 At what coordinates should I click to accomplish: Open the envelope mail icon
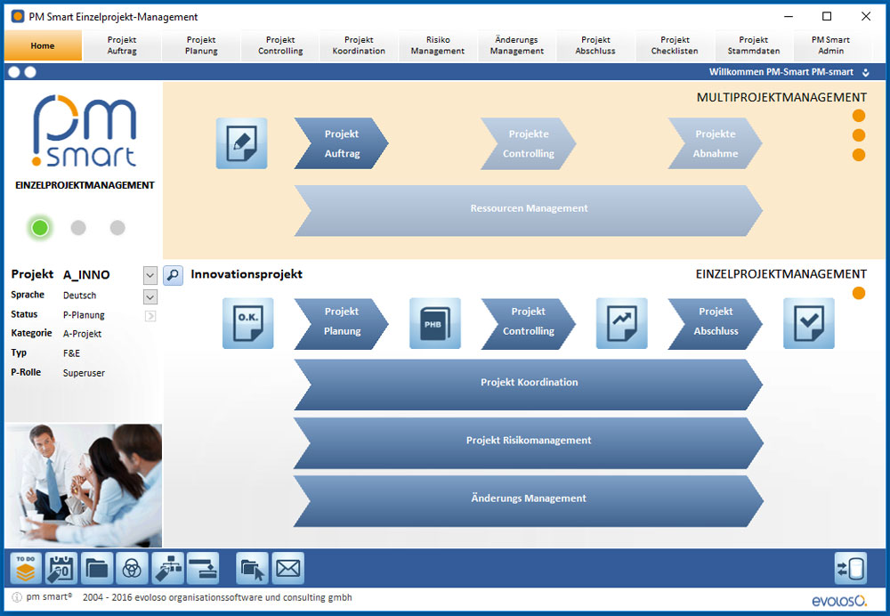tap(287, 567)
